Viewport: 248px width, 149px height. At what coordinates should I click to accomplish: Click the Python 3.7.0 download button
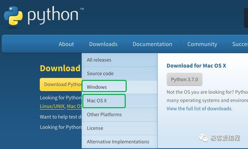click(x=185, y=79)
